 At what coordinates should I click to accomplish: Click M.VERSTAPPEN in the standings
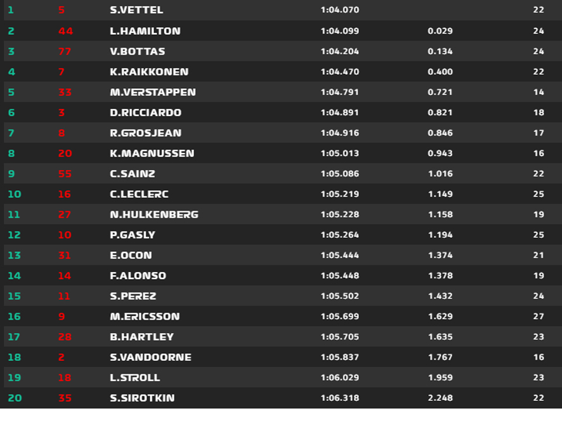click(x=153, y=92)
